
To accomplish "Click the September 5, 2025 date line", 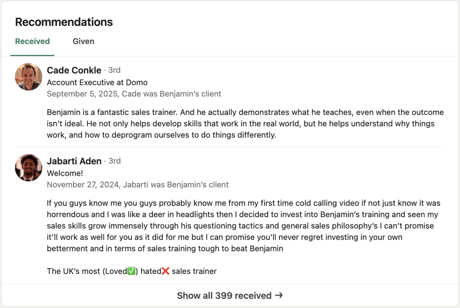I will (x=134, y=94).
